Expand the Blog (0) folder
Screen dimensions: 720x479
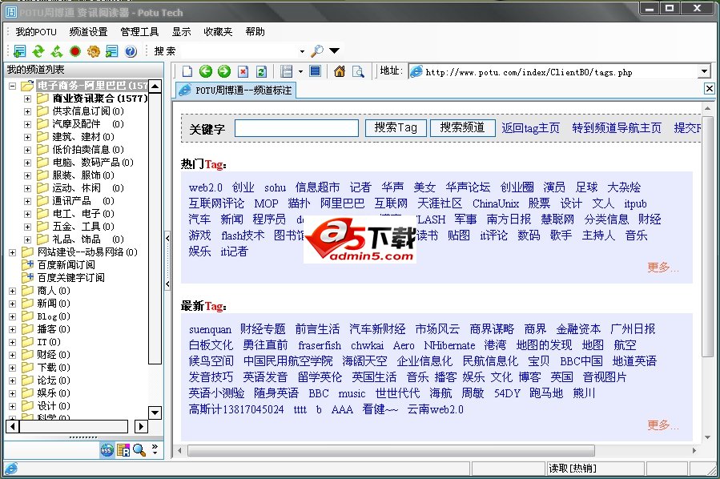coord(12,317)
